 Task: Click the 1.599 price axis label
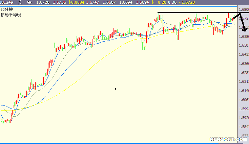coord(244,109)
